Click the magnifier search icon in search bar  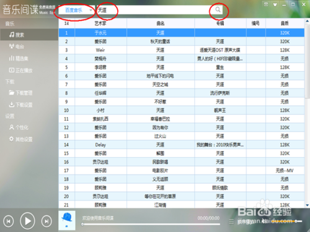(x=218, y=9)
